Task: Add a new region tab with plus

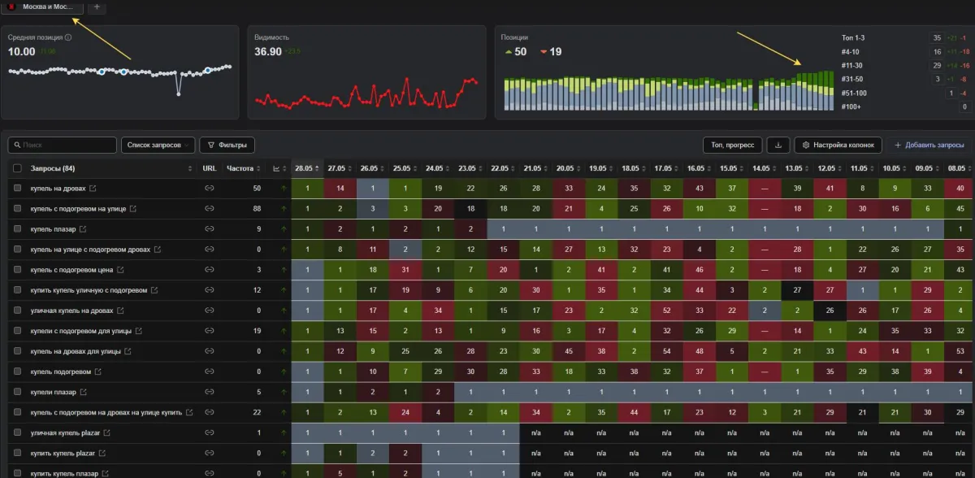Action: pos(97,7)
